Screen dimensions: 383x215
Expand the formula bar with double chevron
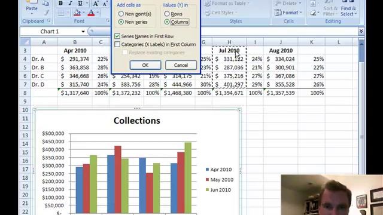click(x=361, y=31)
